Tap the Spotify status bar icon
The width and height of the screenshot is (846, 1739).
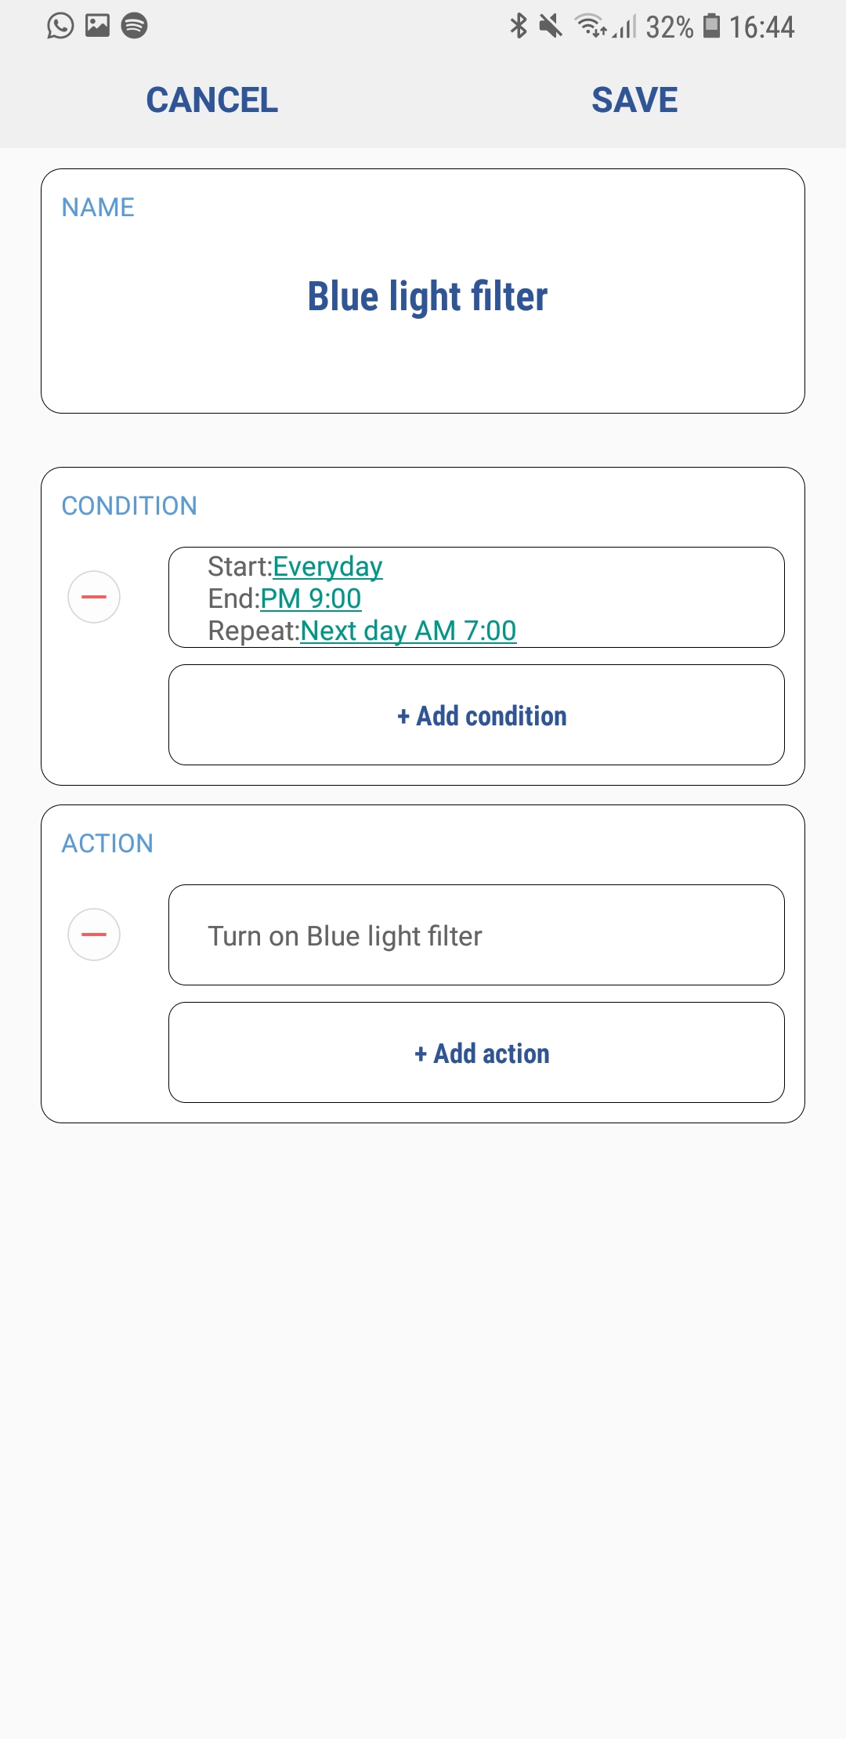coord(135,26)
